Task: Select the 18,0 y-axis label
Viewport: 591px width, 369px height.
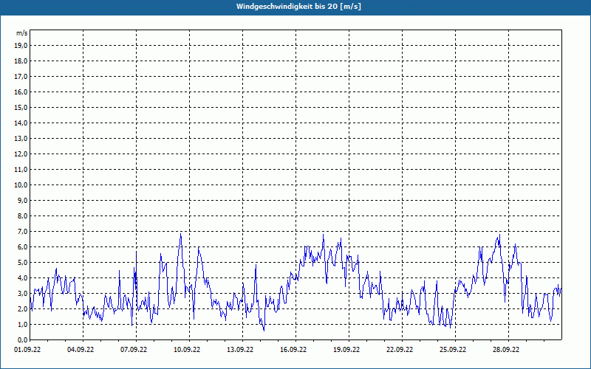Action: 21,61
